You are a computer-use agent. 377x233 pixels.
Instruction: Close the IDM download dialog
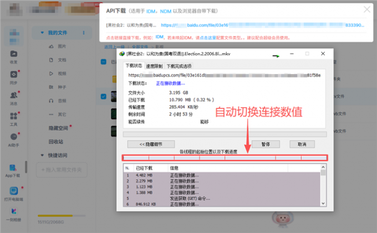[x=323, y=54]
